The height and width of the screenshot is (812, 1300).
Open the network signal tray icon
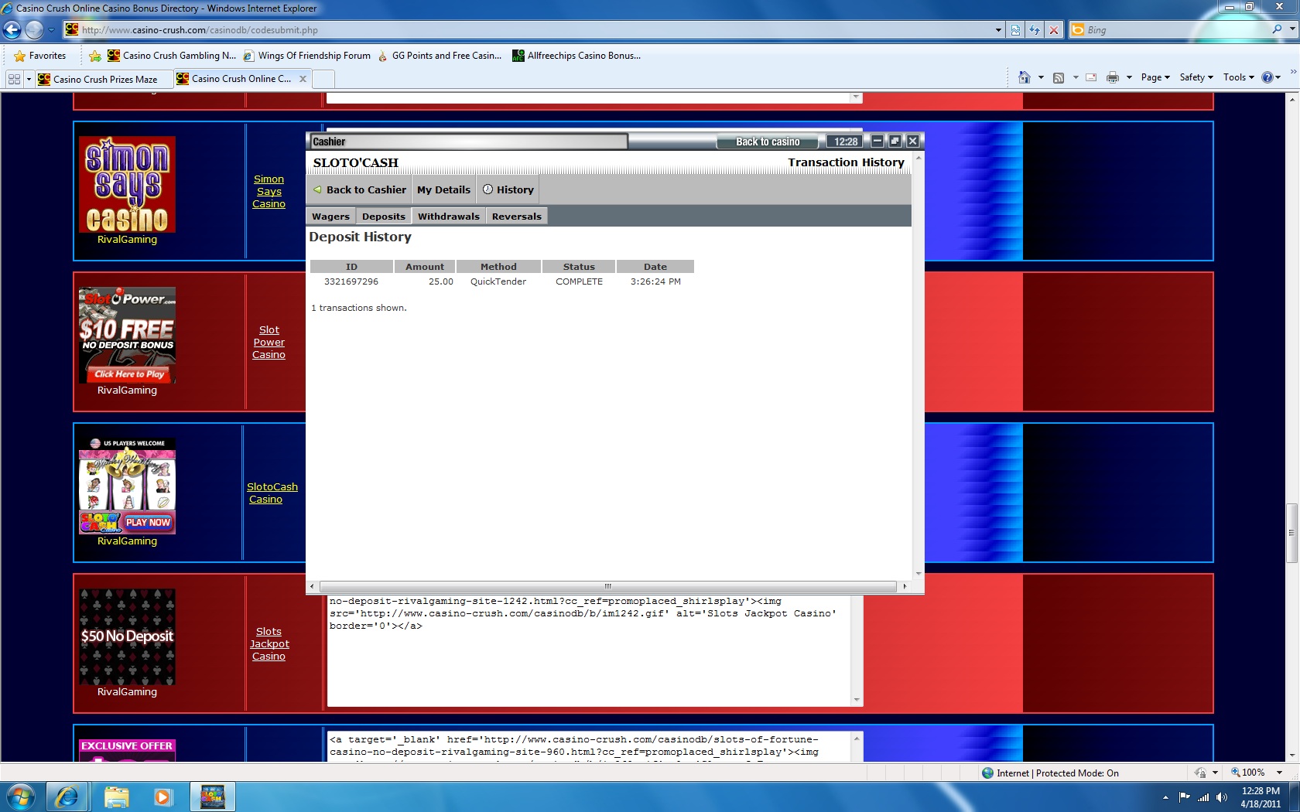point(1203,797)
